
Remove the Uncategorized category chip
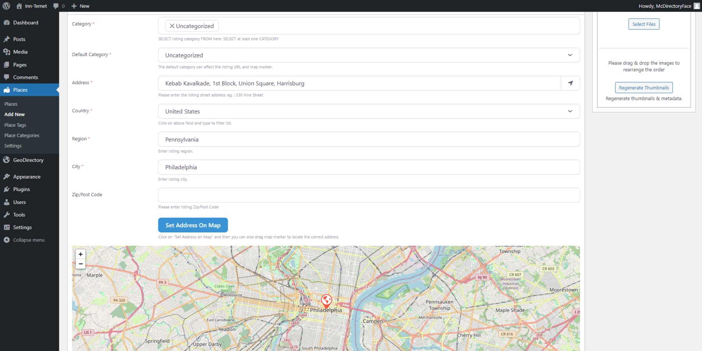172,26
